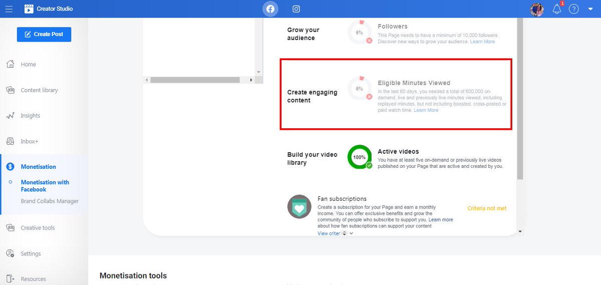Image resolution: width=601 pixels, height=285 pixels.
Task: Click the Home house icon
Action: point(10,64)
